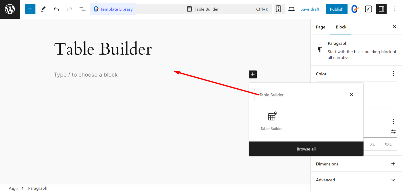Click the Save draft link
Image resolution: width=402 pixels, height=192 pixels.
310,9
